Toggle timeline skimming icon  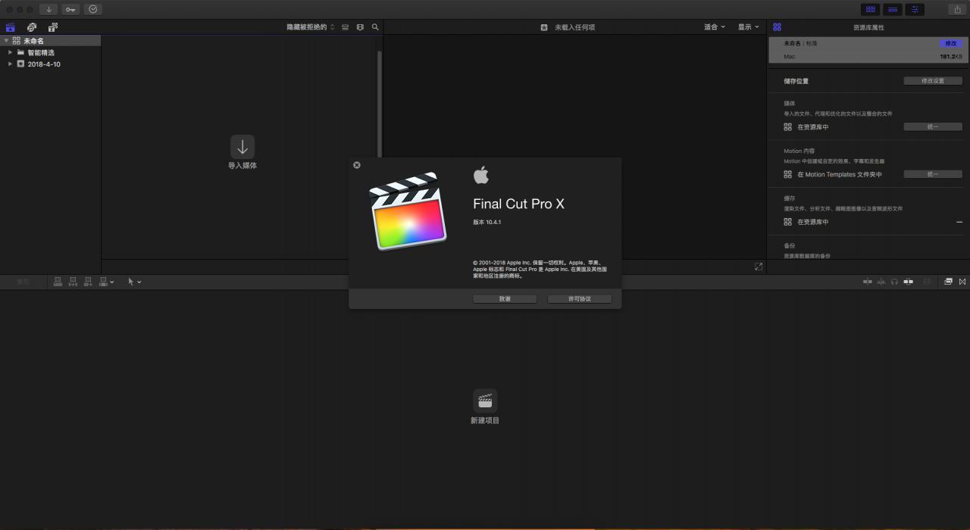[868, 282]
